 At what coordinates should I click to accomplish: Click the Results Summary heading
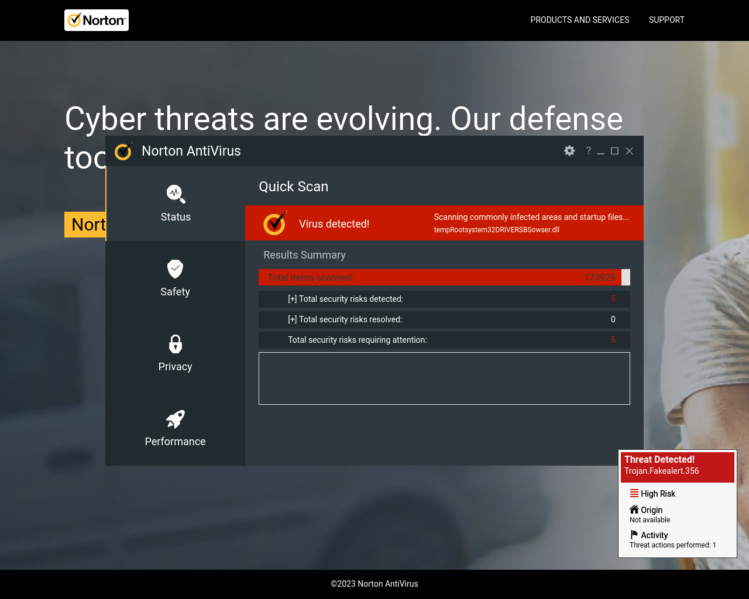[x=304, y=255]
